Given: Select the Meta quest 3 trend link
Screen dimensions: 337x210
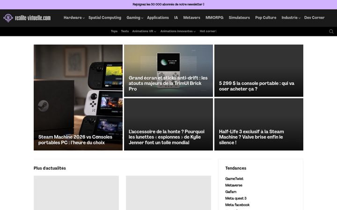Looking at the screenshot, I should click(x=236, y=198).
